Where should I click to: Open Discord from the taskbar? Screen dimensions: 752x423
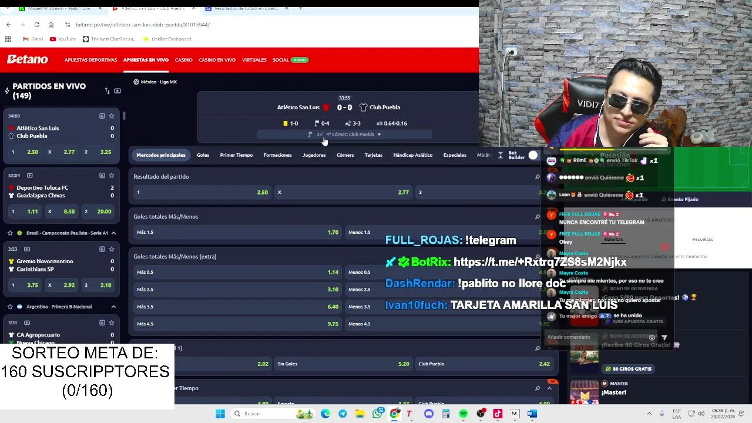(x=429, y=414)
